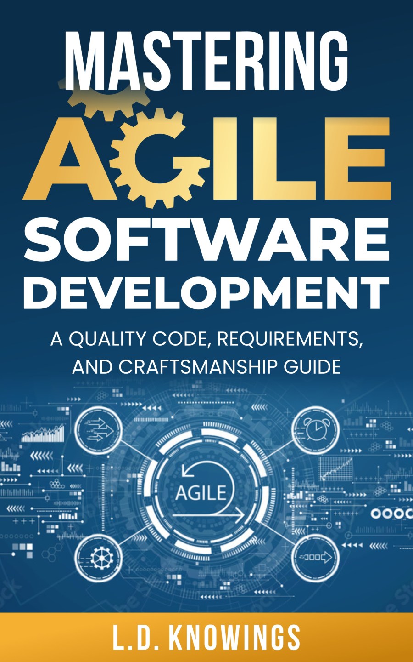Viewport: 413px width, 662px height.
Task: Click the alarm clock icon in the circle
Action: click(x=316, y=431)
